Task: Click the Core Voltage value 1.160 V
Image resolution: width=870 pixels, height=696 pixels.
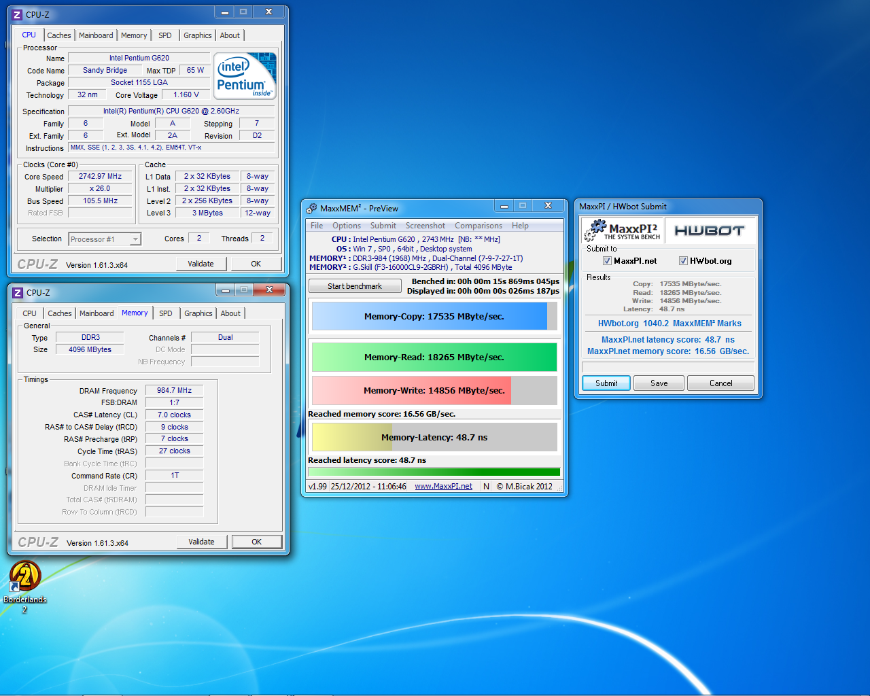Action: [x=186, y=94]
